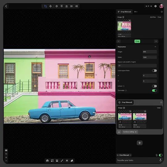Click the fit-to-screen zoom icon
The width and height of the screenshot is (167, 167).
(x=6, y=150)
